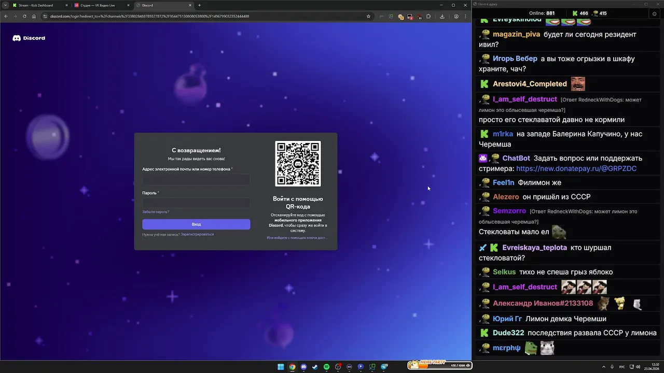Click the Зарегистрироваться link

point(197,234)
